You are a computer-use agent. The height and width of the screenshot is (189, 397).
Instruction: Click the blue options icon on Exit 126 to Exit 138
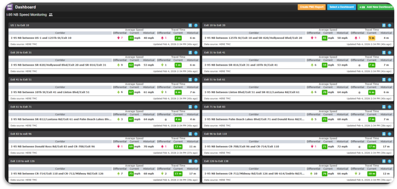click(384, 161)
